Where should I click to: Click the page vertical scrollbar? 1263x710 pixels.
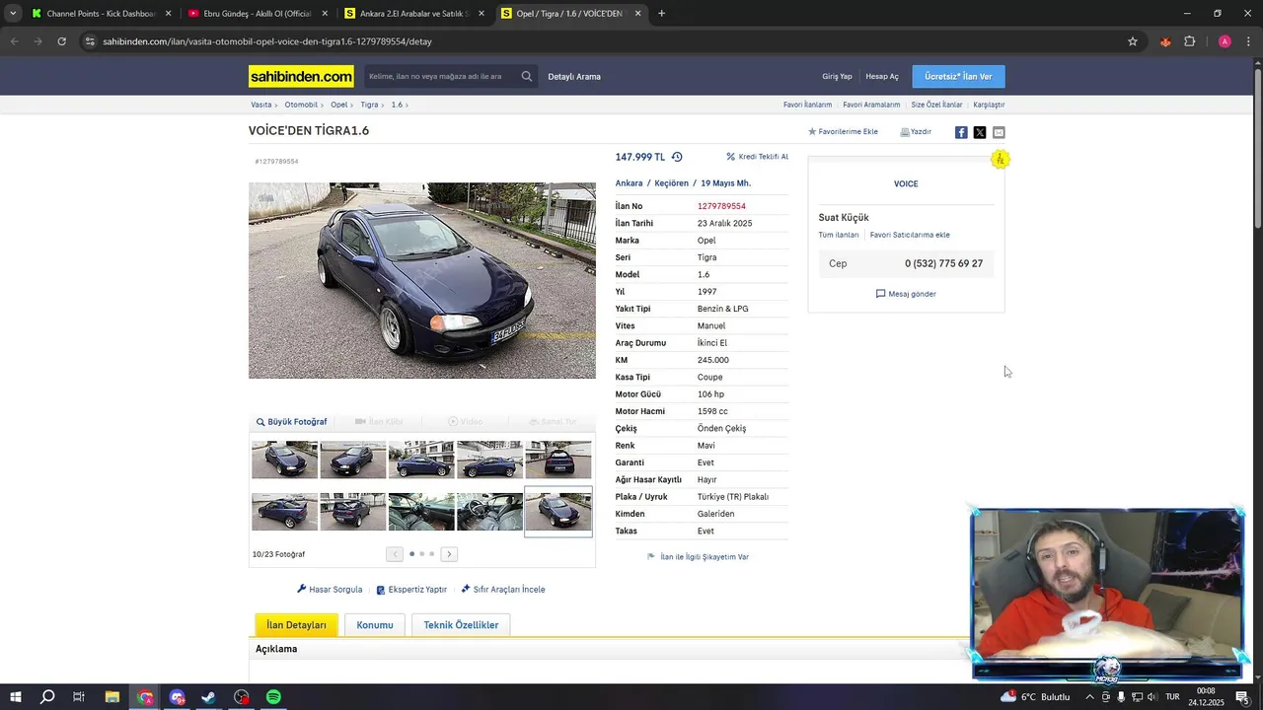pyautogui.click(x=1257, y=148)
